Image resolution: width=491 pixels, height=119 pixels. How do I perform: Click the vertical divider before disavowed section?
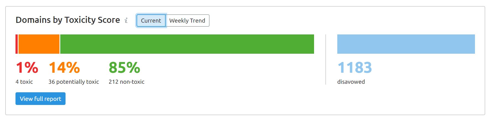(x=326, y=59)
